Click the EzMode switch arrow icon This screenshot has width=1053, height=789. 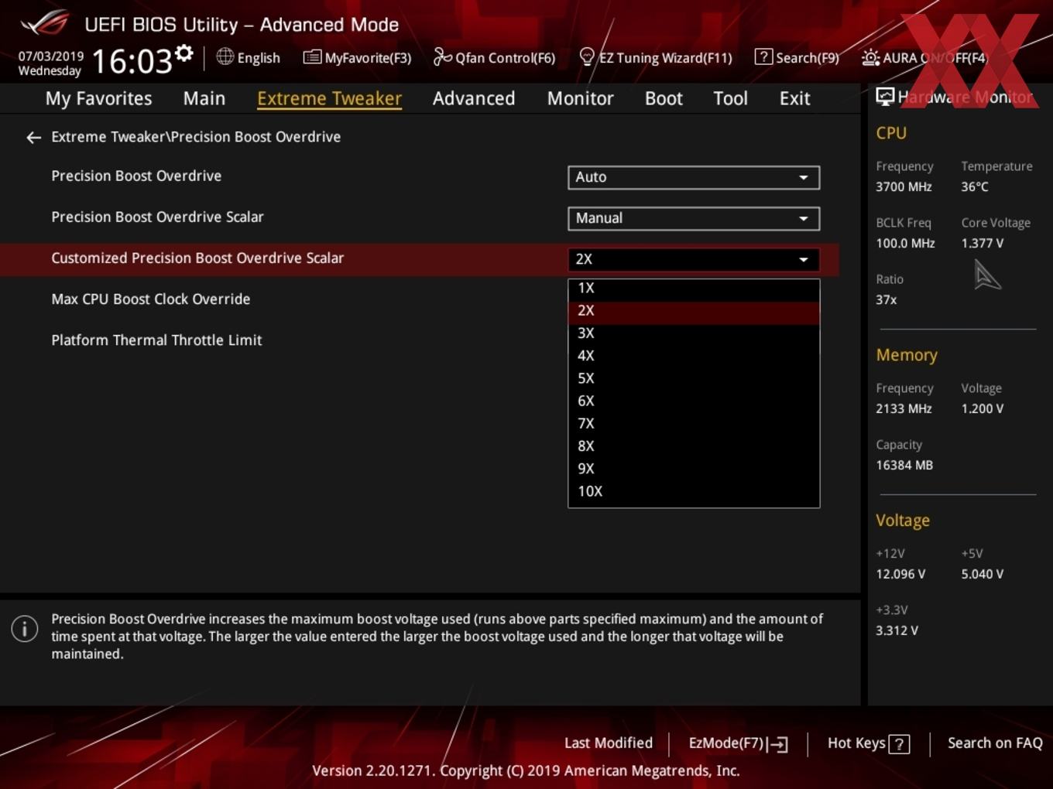[778, 744]
